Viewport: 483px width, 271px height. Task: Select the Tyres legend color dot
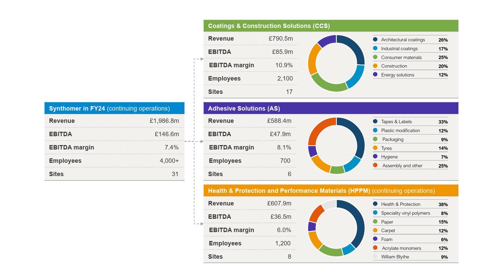coord(375,148)
